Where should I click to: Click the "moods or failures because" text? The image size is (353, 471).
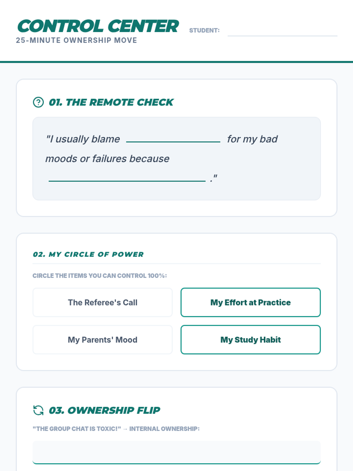point(107,159)
